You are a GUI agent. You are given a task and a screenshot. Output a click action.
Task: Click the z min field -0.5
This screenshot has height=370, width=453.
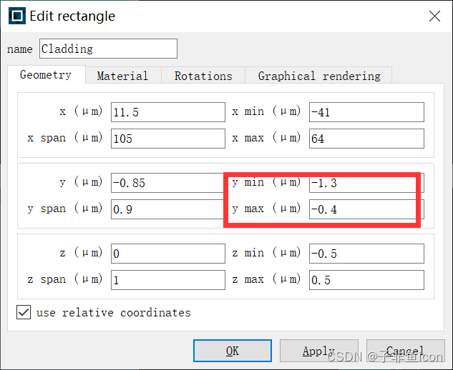coord(366,254)
